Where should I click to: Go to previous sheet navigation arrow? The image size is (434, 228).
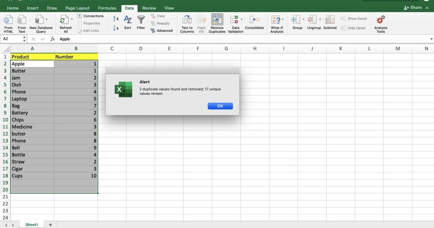(x=5, y=225)
